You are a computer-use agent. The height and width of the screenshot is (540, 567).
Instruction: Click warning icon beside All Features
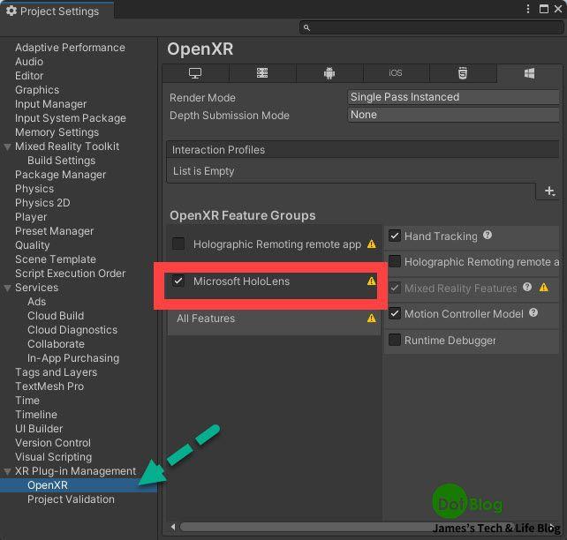[371, 319]
